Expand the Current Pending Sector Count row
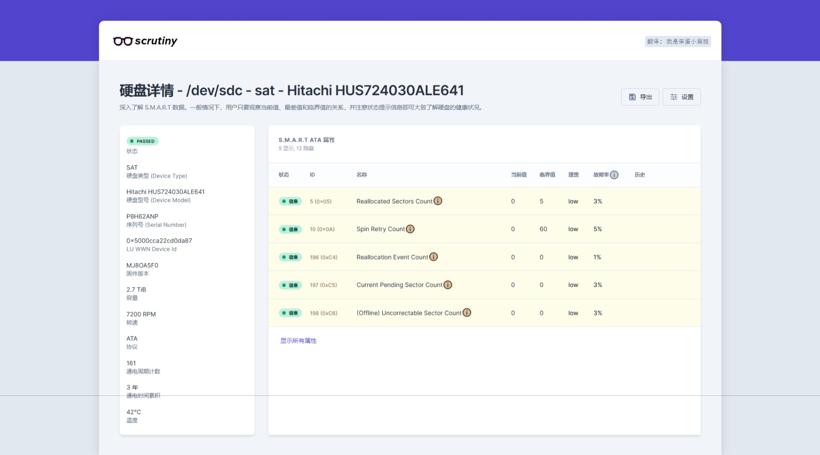The image size is (820, 455). (x=399, y=285)
